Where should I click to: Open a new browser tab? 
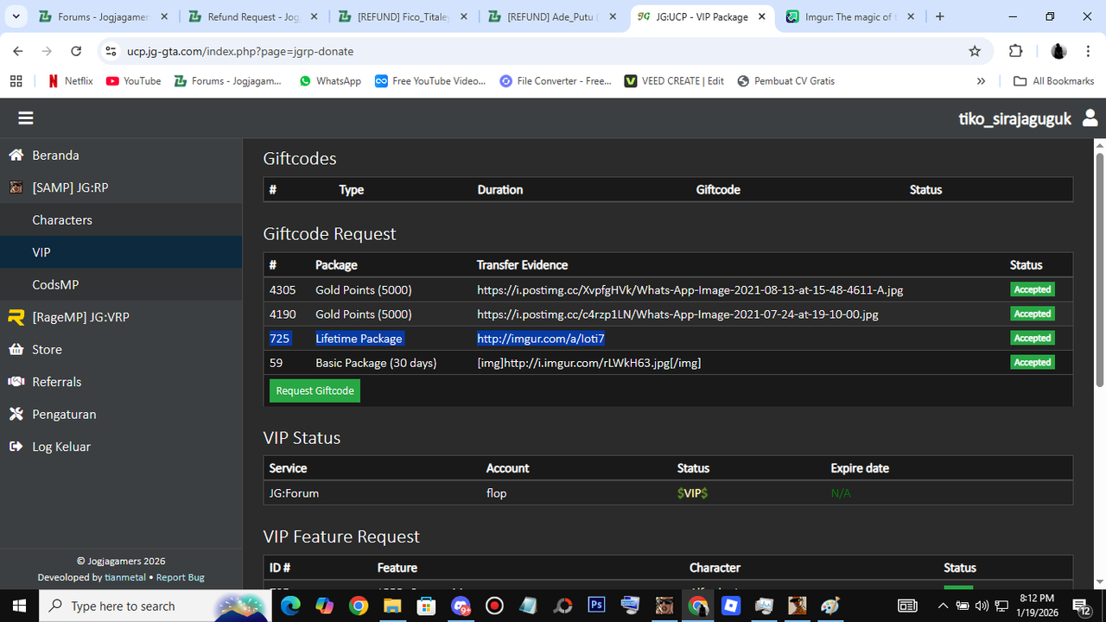tap(940, 16)
